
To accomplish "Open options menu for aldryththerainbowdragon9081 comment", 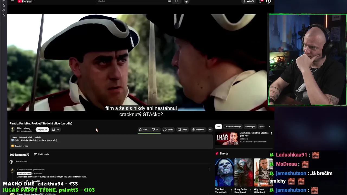I will coord(210,194).
